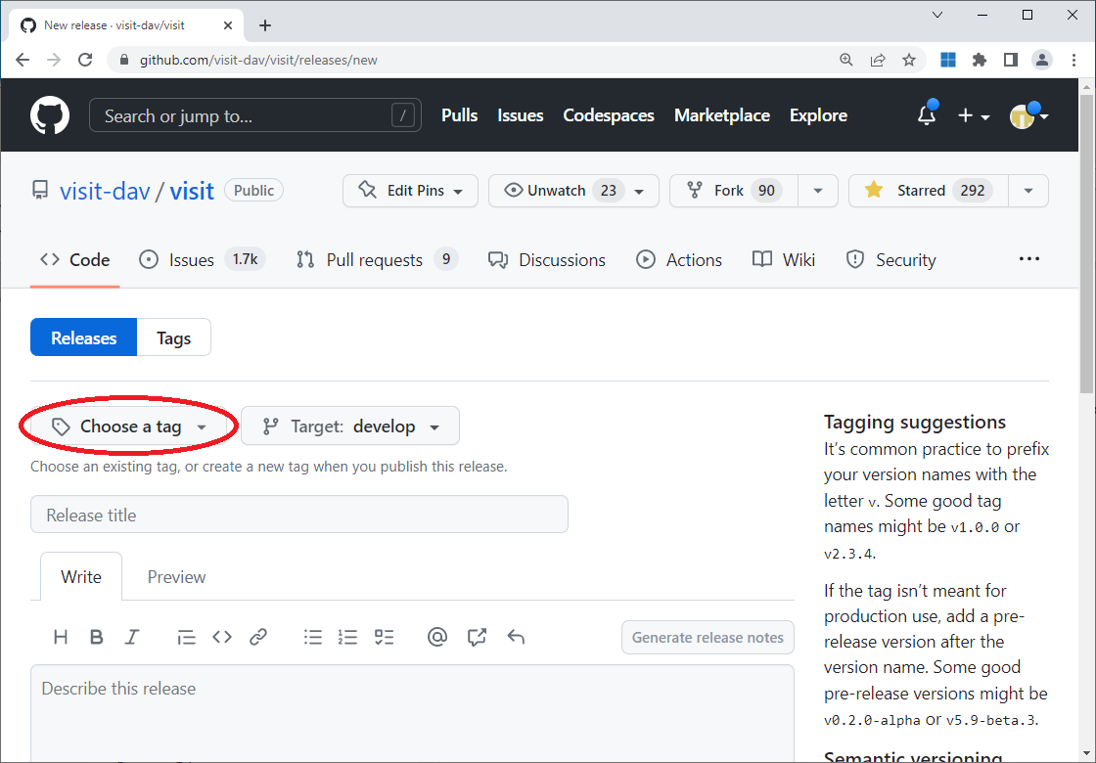Open the plus create-new menu
This screenshot has width=1096, height=763.
pos(974,116)
